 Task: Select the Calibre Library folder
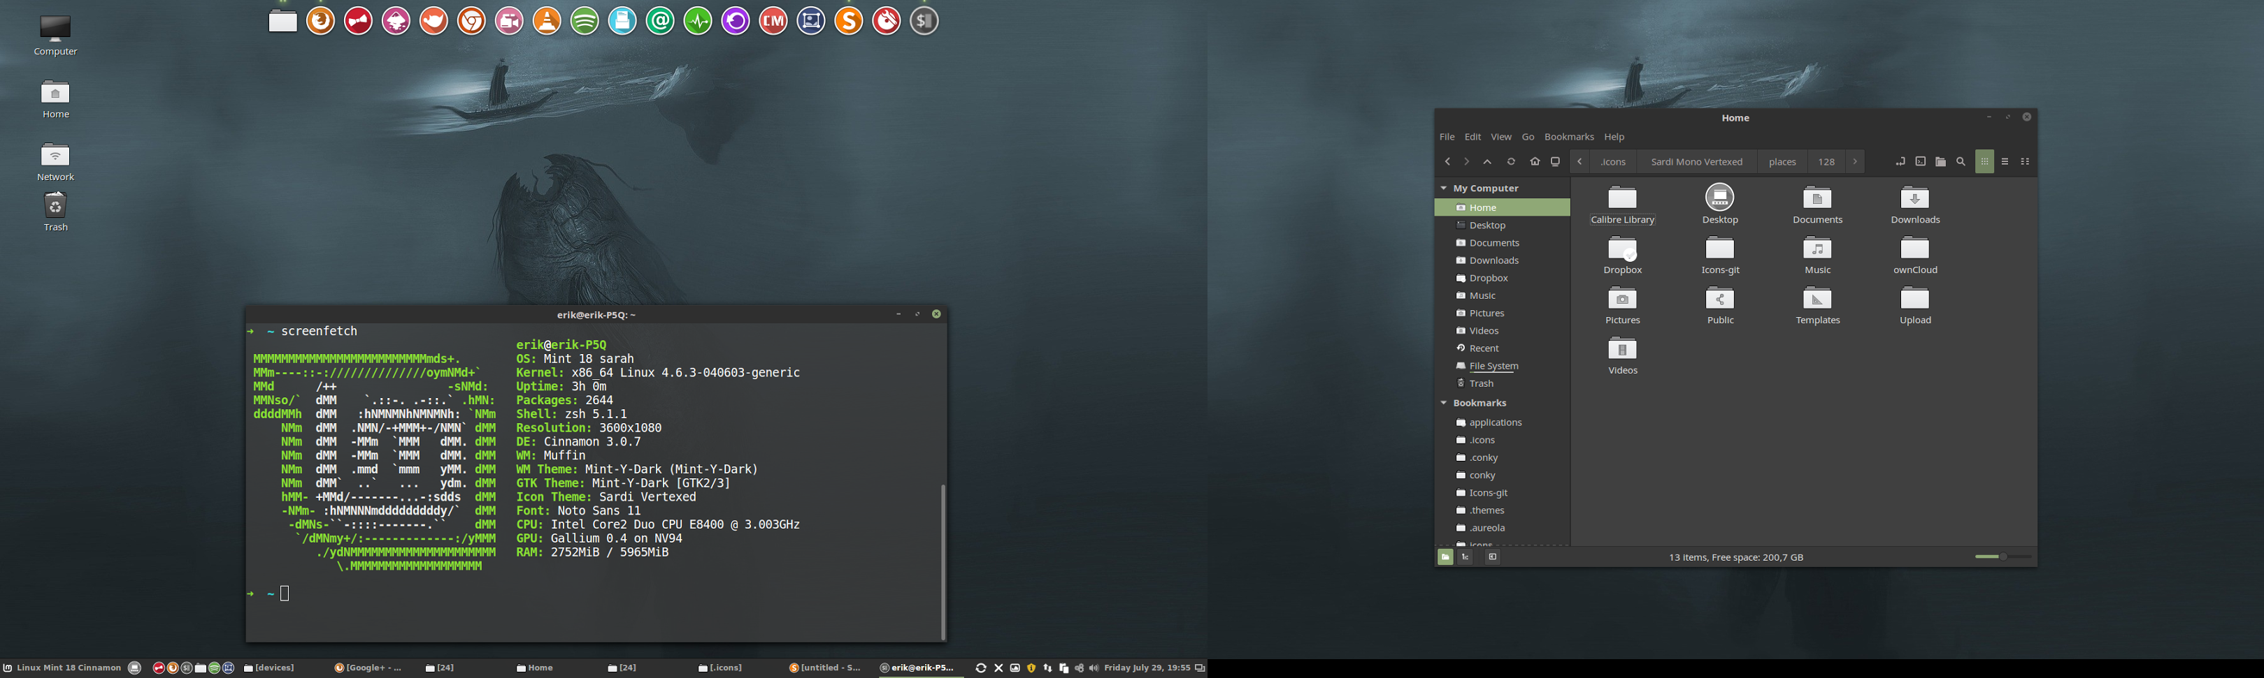(x=1622, y=205)
